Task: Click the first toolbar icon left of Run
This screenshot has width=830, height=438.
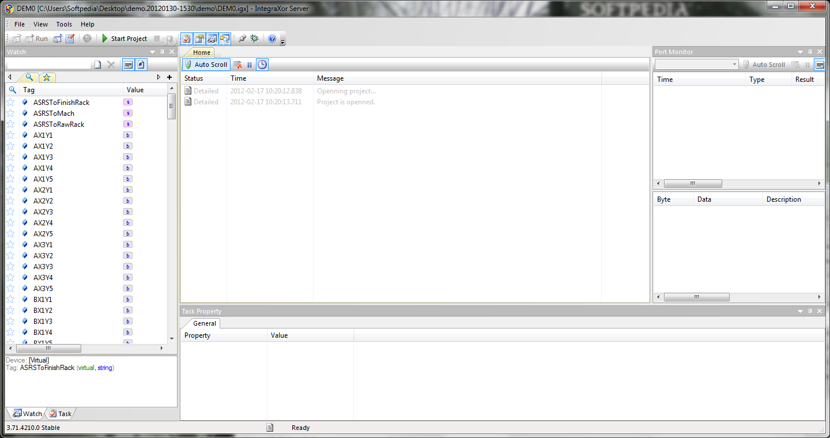Action: [17, 39]
